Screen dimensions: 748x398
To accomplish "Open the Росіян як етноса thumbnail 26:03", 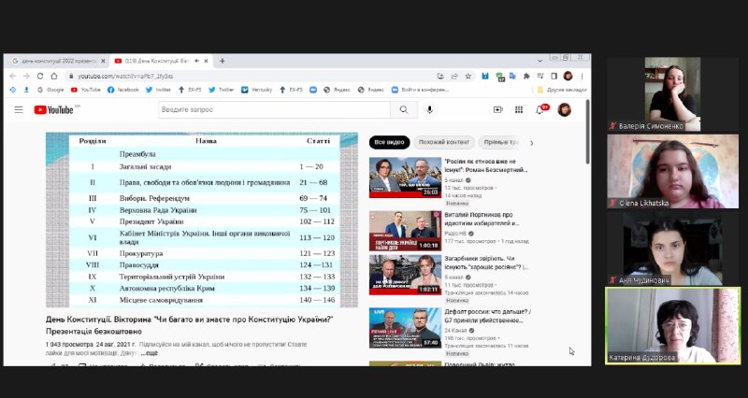I will coord(405,178).
